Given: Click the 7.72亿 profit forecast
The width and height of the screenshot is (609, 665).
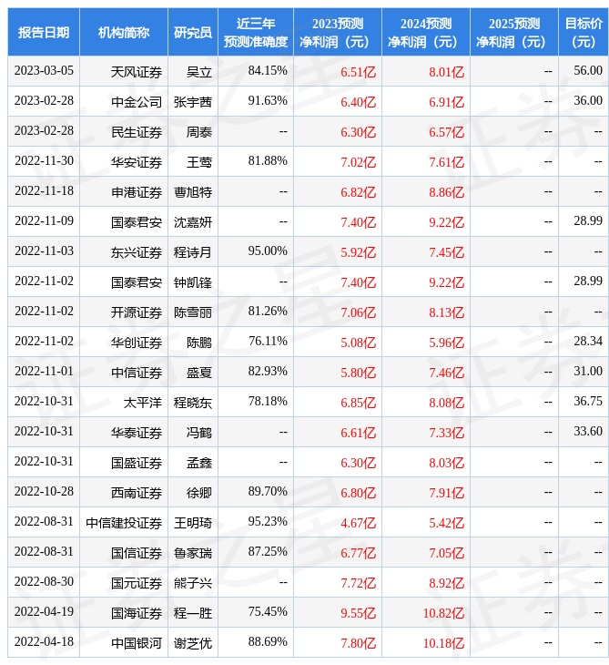Looking at the screenshot, I should (358, 584).
